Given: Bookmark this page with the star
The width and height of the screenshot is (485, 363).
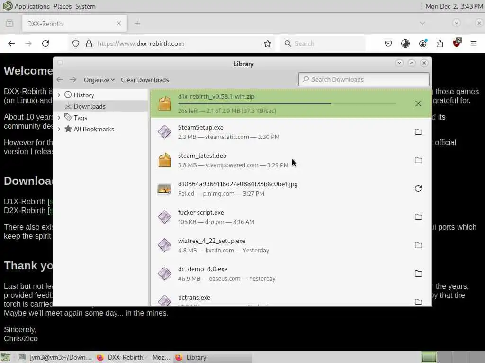Looking at the screenshot, I should coord(268,43).
